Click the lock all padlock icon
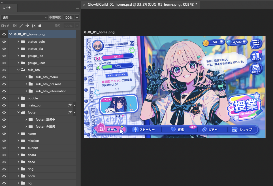Image resolution: width=273 pixels, height=186 pixels. pyautogui.click(x=40, y=26)
